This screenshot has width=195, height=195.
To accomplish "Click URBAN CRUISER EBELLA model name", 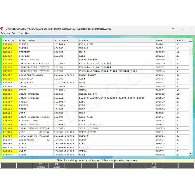I will coord(34,128).
